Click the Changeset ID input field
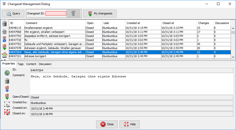This screenshot has height=130, width=236. pyautogui.click(x=56, y=13)
